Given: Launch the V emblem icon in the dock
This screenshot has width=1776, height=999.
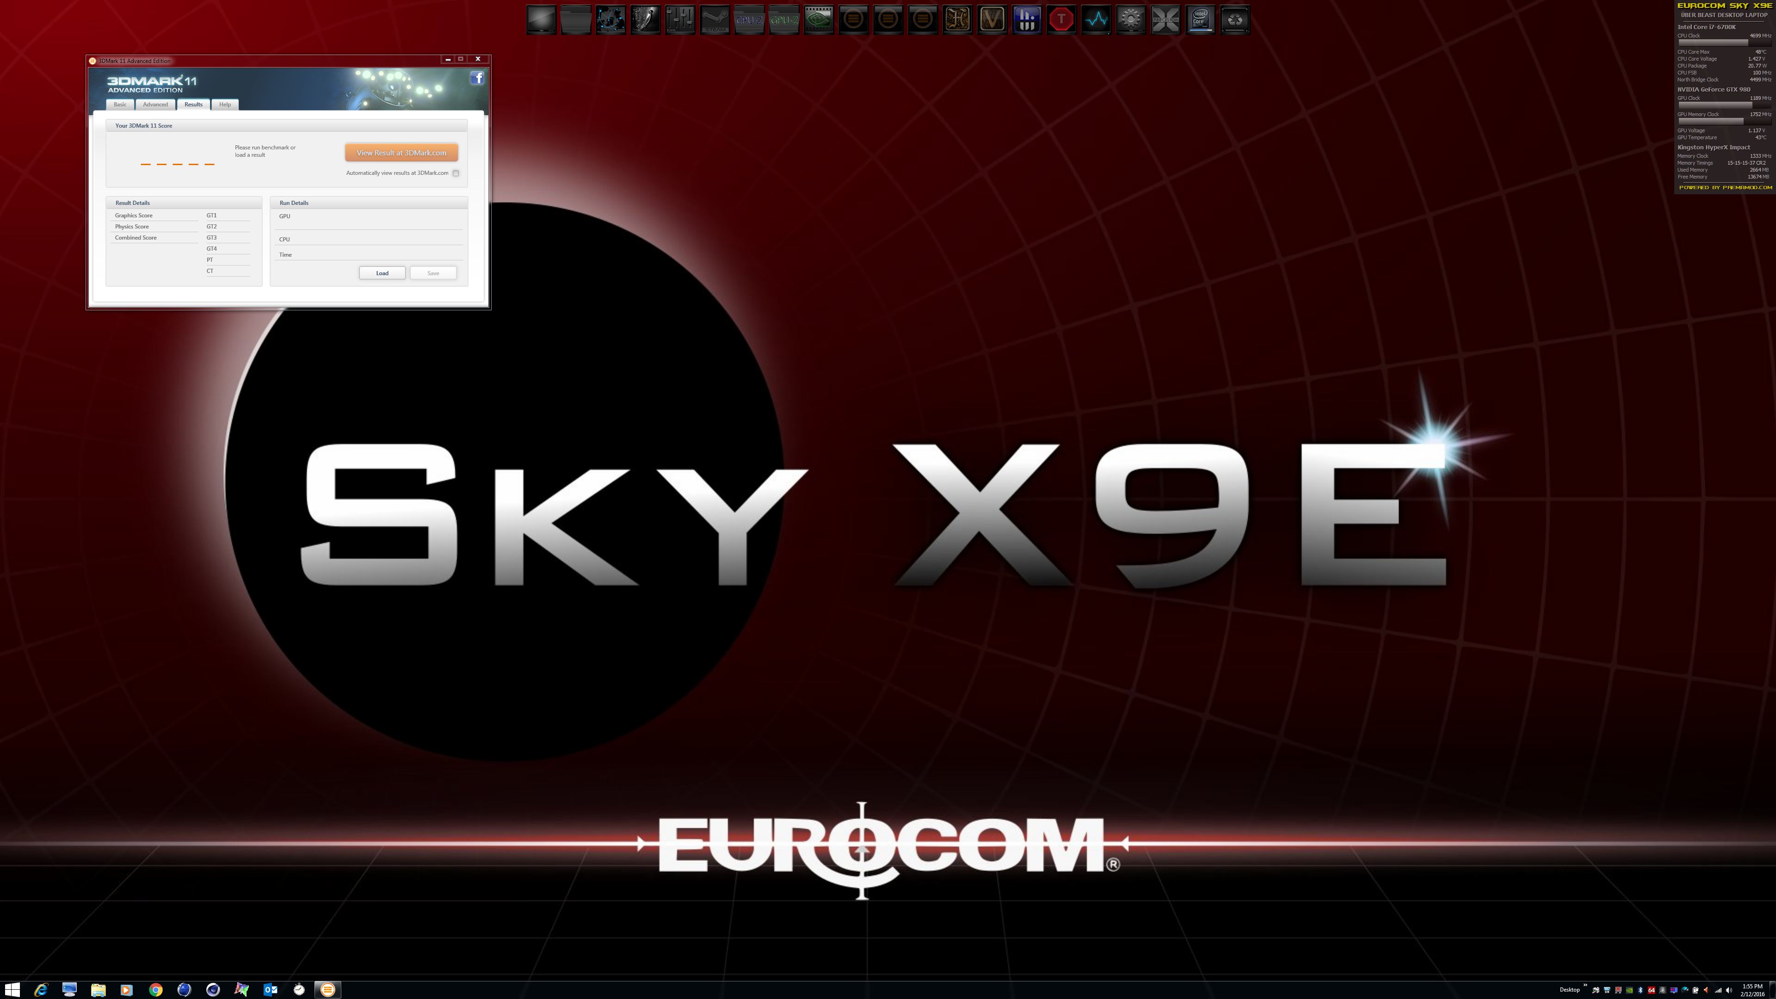Looking at the screenshot, I should [x=992, y=19].
